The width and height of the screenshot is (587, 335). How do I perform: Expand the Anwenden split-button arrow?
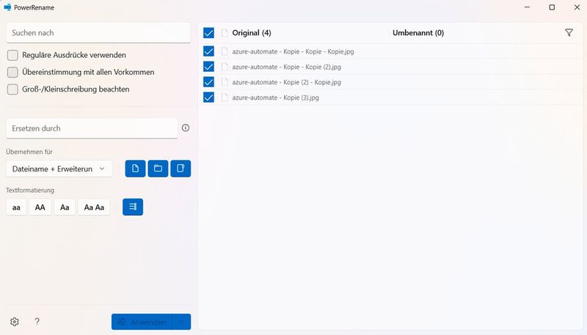tap(181, 322)
